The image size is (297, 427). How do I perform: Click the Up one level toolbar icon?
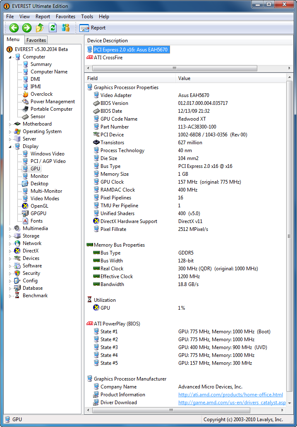[x=40, y=27]
